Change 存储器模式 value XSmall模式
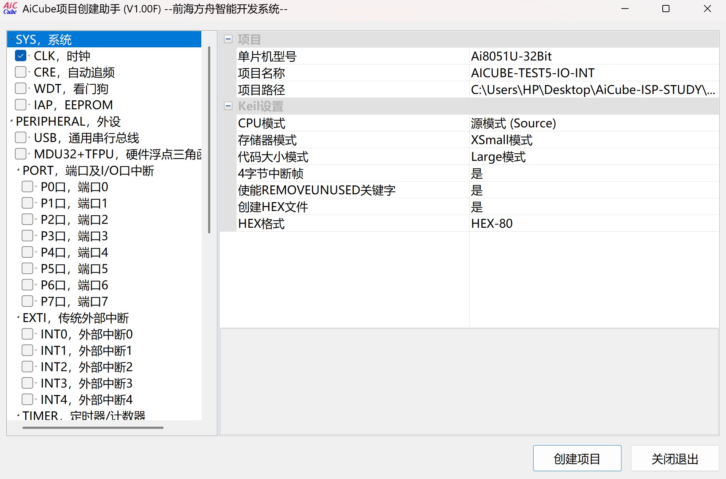Viewport: 726px width, 479px height. 594,140
